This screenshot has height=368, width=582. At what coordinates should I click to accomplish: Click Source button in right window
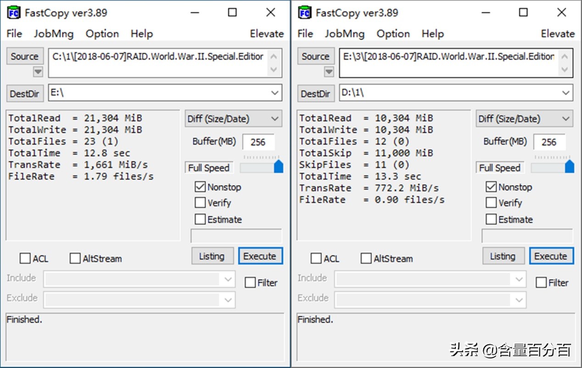click(x=316, y=56)
